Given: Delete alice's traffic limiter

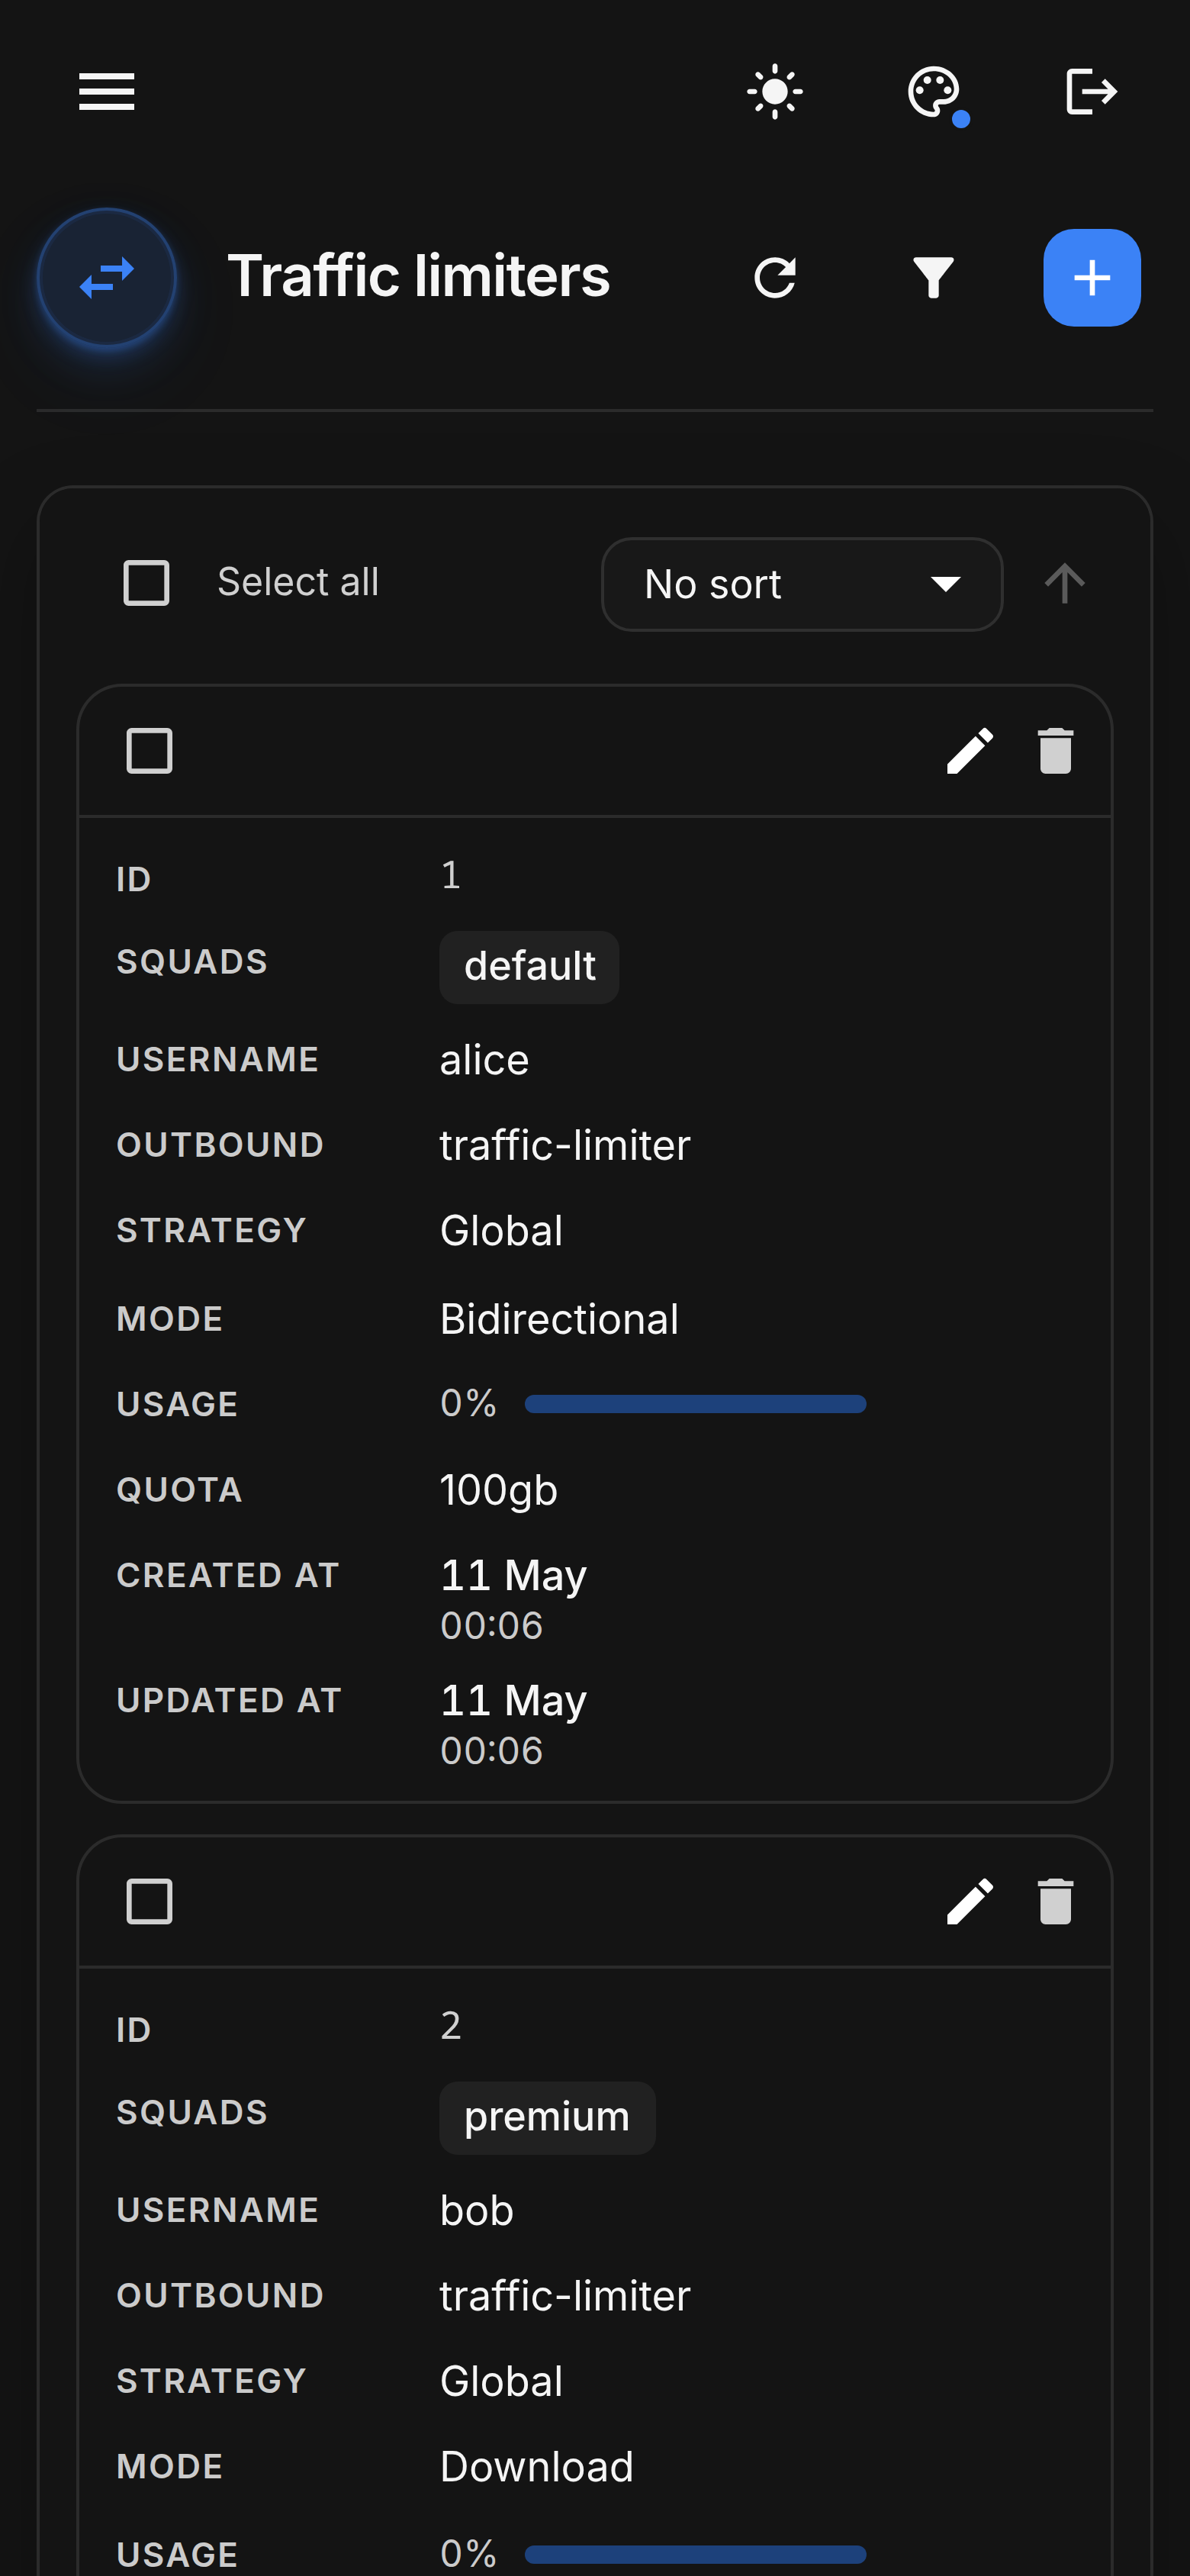Looking at the screenshot, I should point(1055,751).
